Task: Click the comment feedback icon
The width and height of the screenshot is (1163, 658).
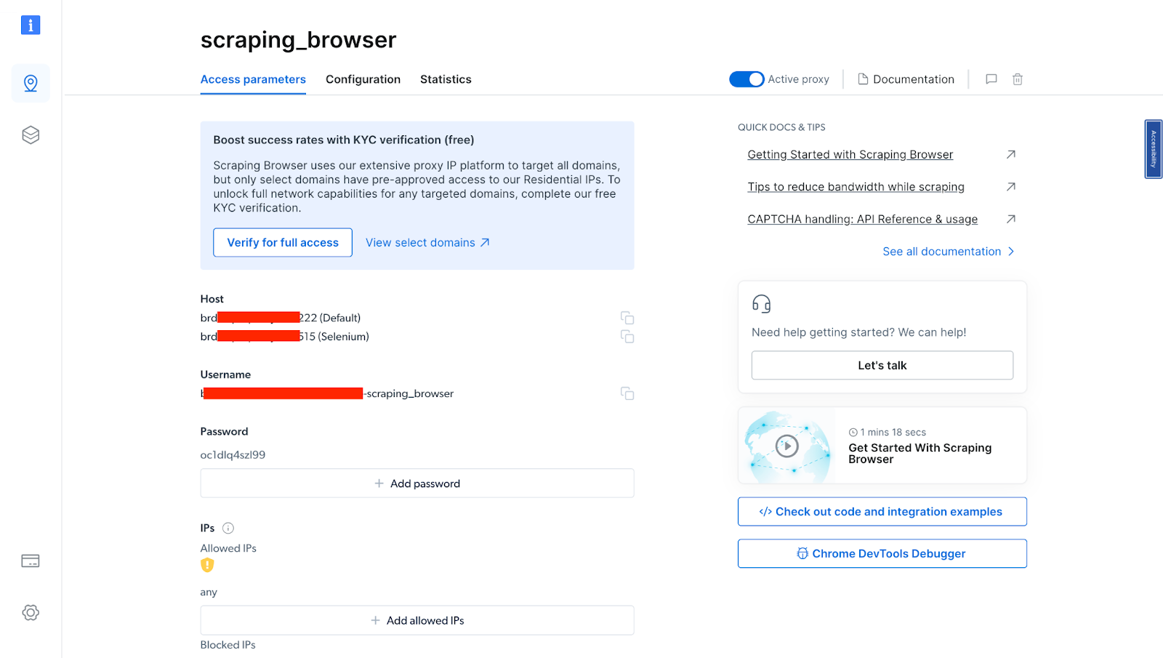Action: point(991,79)
